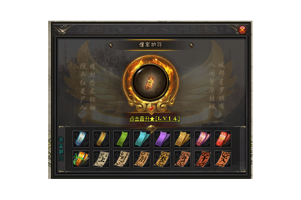Select the purple talisman icon
The height and width of the screenshot is (200, 301).
[x=162, y=139]
